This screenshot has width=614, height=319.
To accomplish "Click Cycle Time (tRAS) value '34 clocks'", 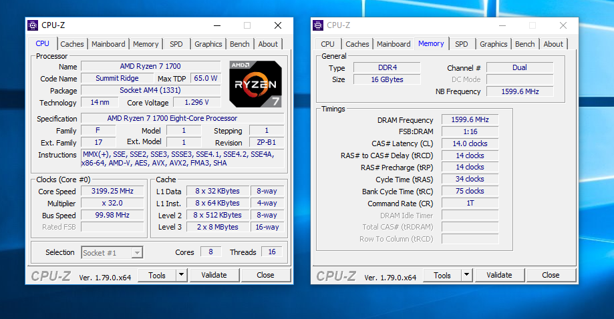I will pyautogui.click(x=470, y=179).
